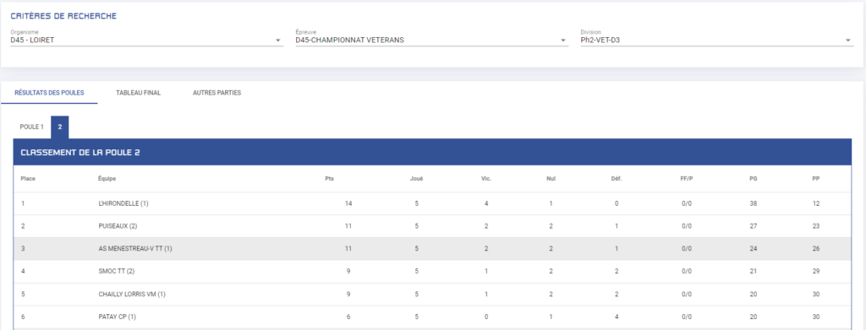Select team CHAILLY LORRIS VM (1)
The height and width of the screenshot is (330, 866).
point(131,295)
